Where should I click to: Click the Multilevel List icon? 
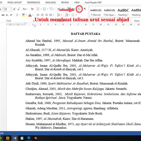tap(51, 9)
